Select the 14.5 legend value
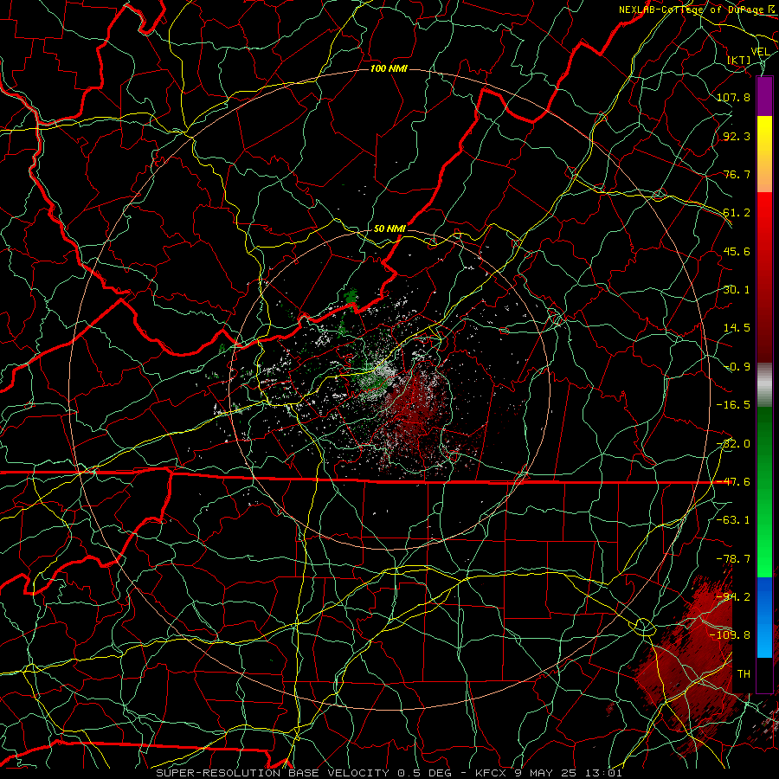The height and width of the screenshot is (779, 779). [x=737, y=328]
